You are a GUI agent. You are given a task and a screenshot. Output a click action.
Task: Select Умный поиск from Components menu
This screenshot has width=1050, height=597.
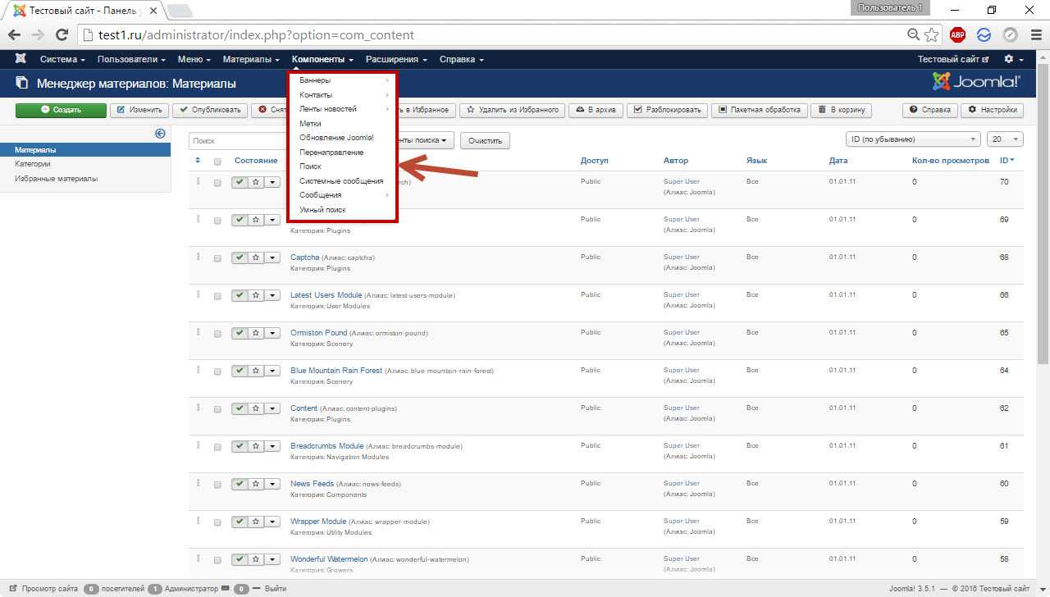(x=322, y=210)
